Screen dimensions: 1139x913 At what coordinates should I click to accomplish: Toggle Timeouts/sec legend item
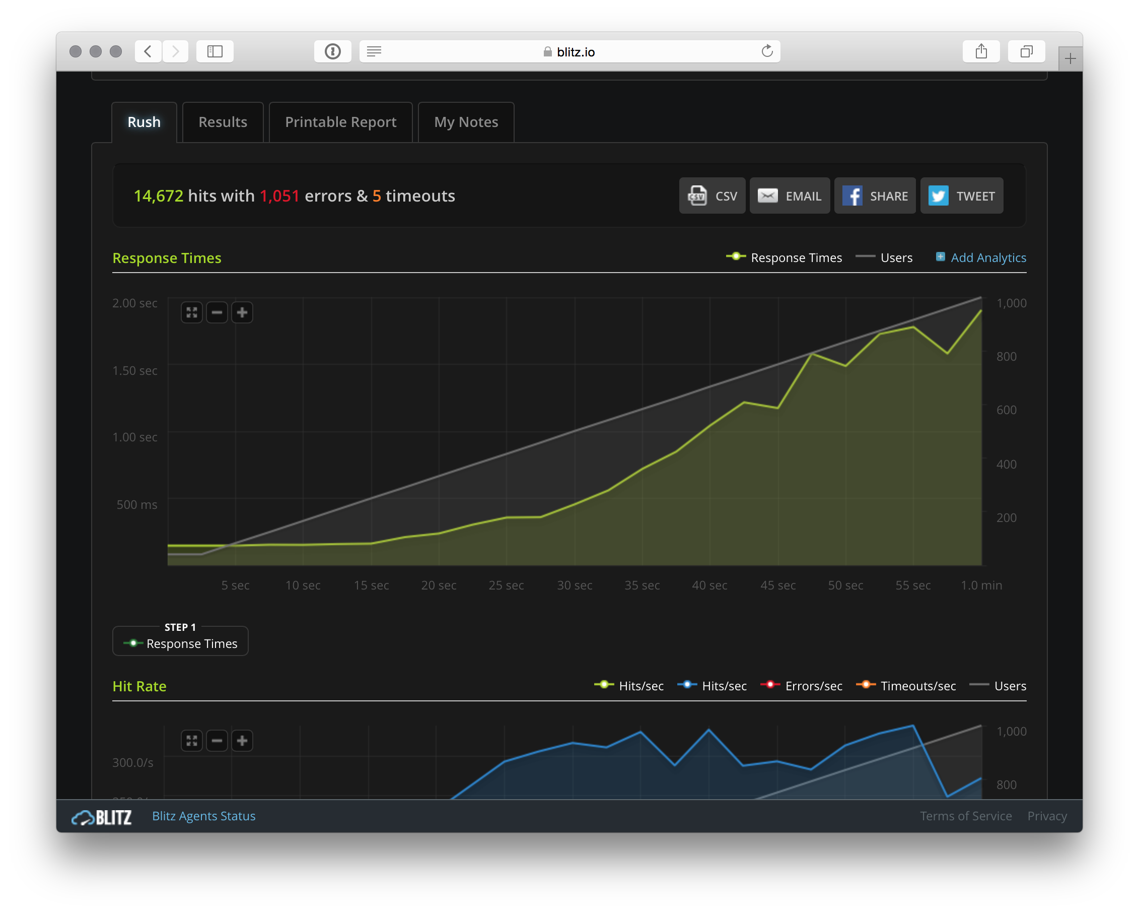(905, 686)
